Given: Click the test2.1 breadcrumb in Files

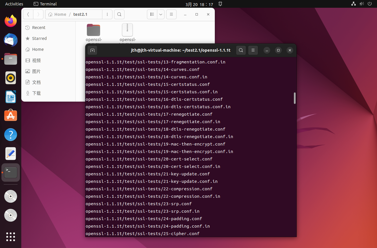Looking at the screenshot, I should 80,14.
